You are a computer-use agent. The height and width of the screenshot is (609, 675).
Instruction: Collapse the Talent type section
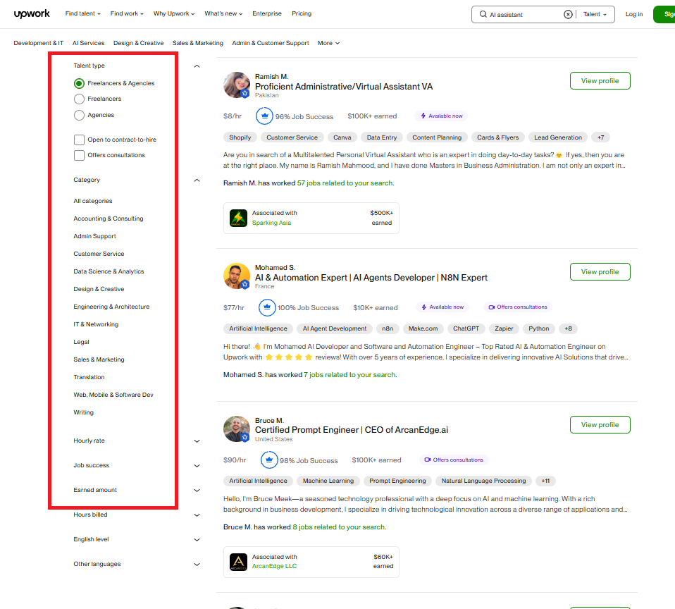197,66
